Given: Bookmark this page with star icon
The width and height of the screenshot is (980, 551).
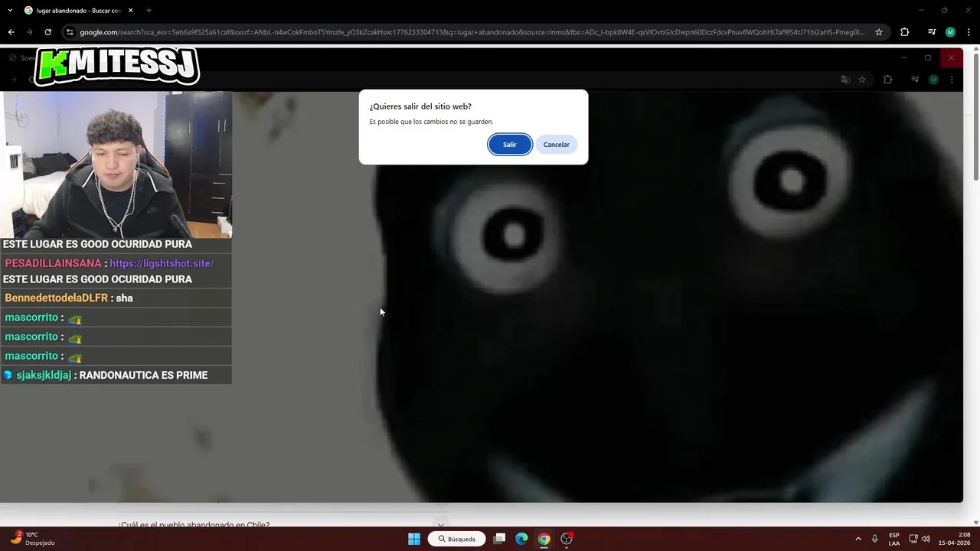Looking at the screenshot, I should (879, 32).
